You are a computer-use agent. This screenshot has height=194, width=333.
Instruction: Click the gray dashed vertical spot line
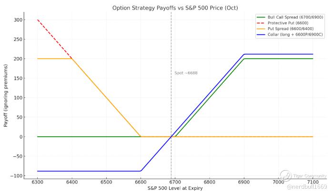(x=171, y=105)
